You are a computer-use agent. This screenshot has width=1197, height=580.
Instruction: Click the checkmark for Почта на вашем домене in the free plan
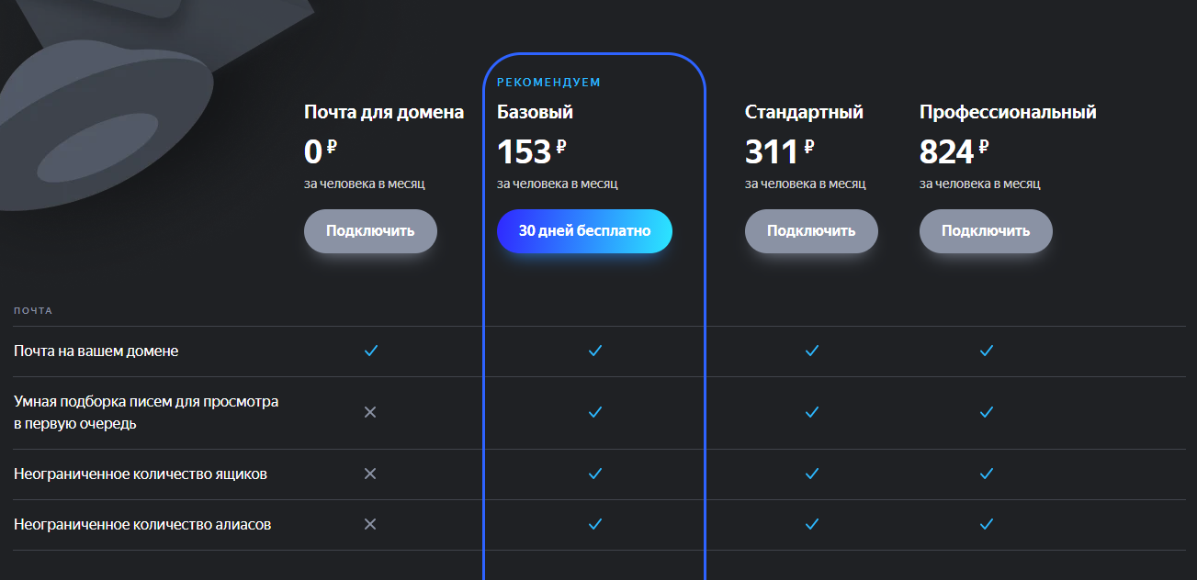pyautogui.click(x=371, y=351)
